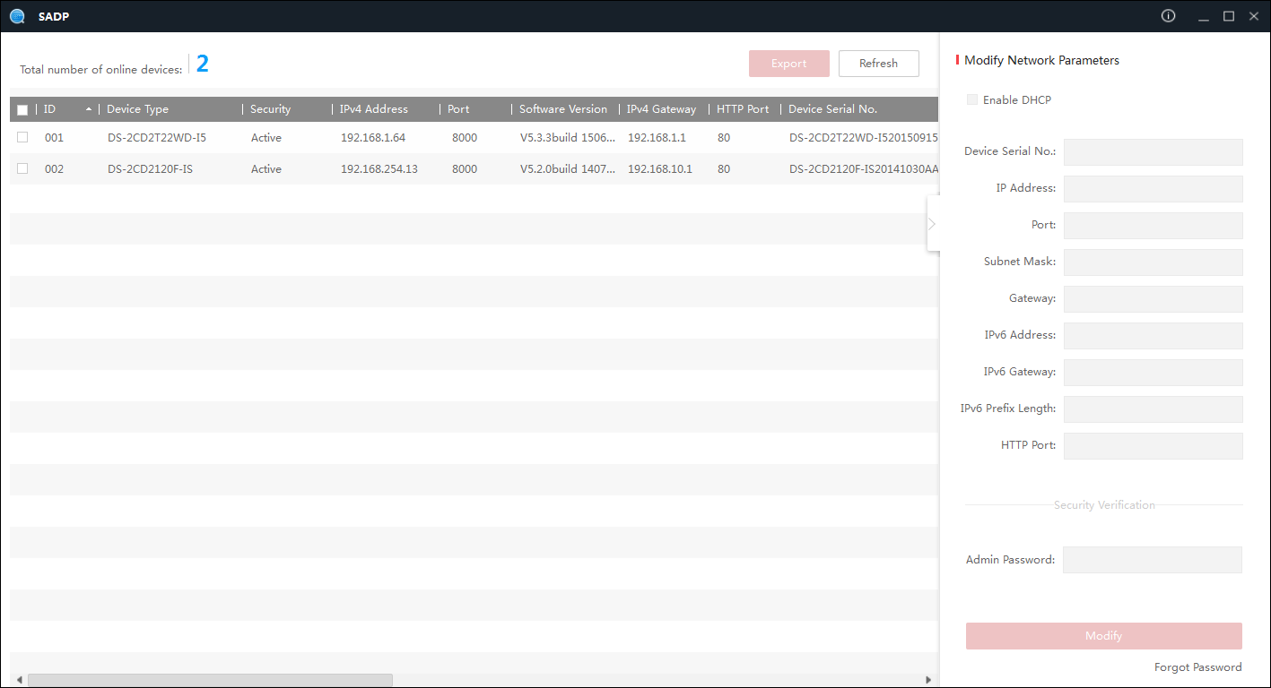1271x688 pixels.
Task: Click the SADP logo icon
Action: (17, 16)
